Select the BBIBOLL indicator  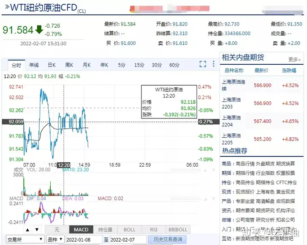pyautogui.click(x=178, y=230)
